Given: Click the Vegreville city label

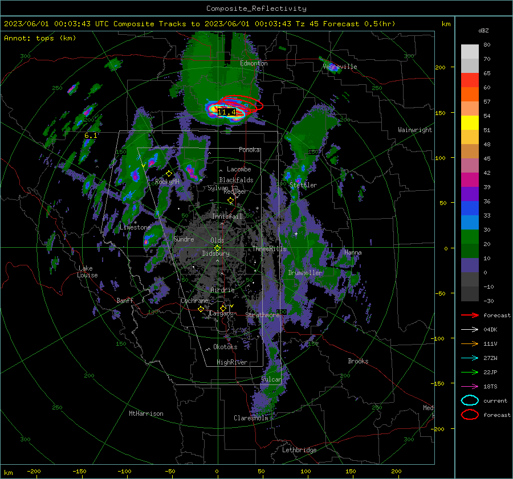Looking at the screenshot, I should (x=340, y=67).
